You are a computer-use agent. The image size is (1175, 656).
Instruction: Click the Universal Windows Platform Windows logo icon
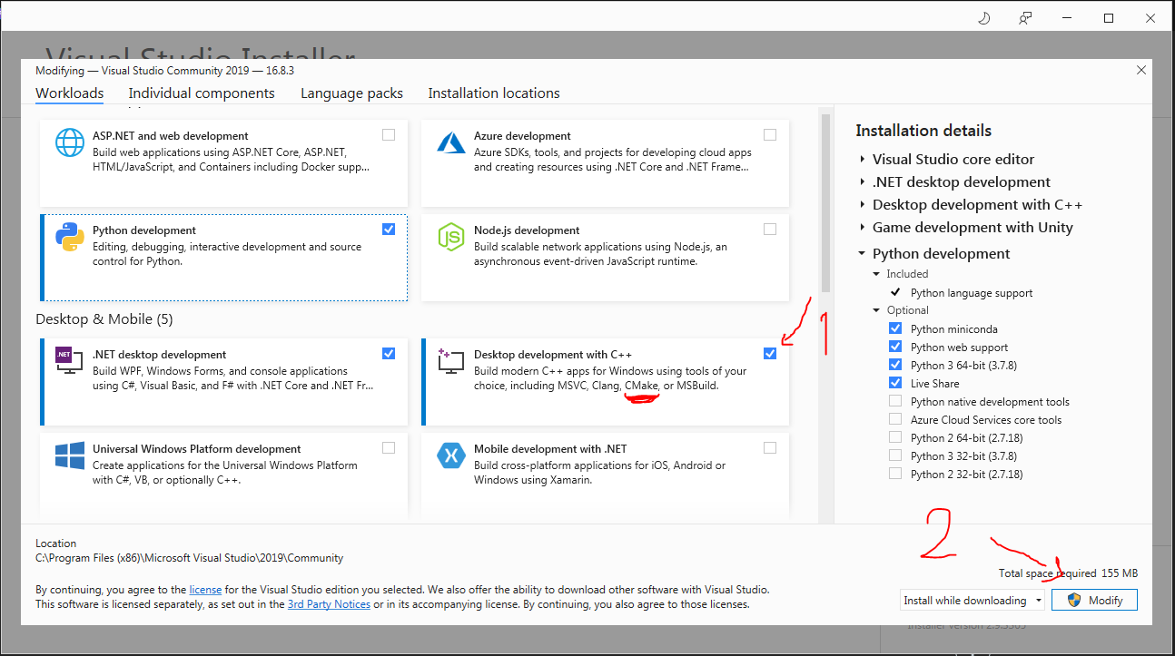[x=70, y=455]
